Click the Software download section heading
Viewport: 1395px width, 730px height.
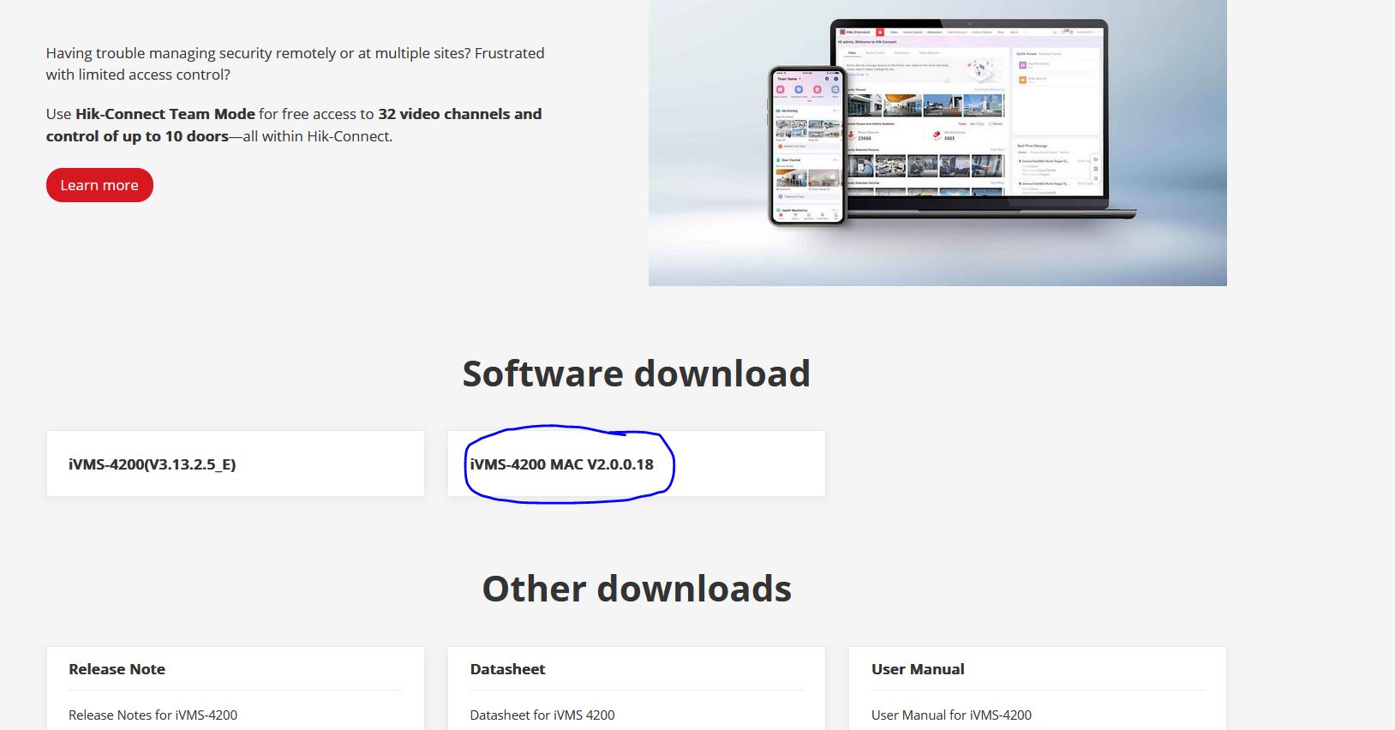coord(636,374)
